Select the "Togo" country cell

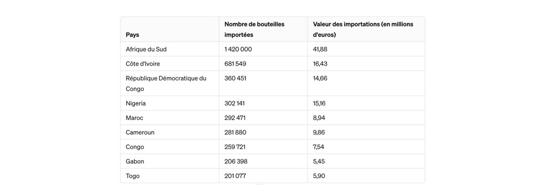(133, 176)
